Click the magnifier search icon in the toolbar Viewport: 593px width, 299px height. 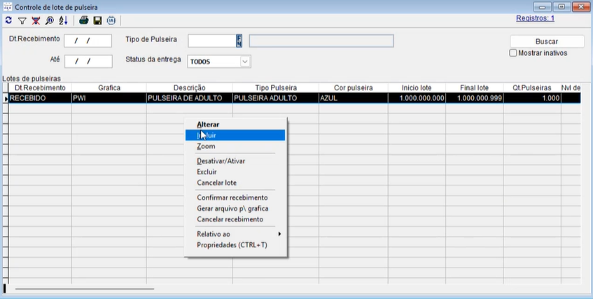coord(50,21)
